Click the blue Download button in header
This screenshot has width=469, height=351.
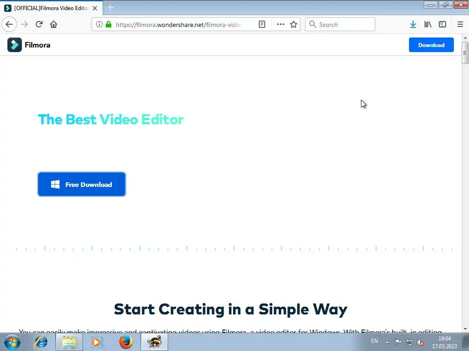pos(431,45)
